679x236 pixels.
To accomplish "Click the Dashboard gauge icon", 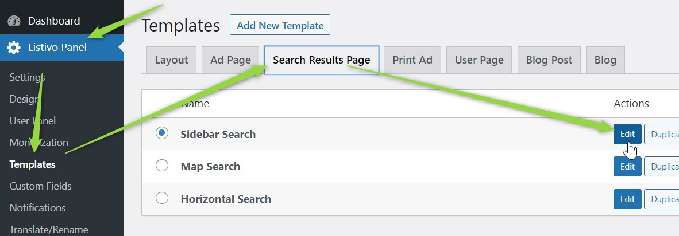I will tap(14, 21).
